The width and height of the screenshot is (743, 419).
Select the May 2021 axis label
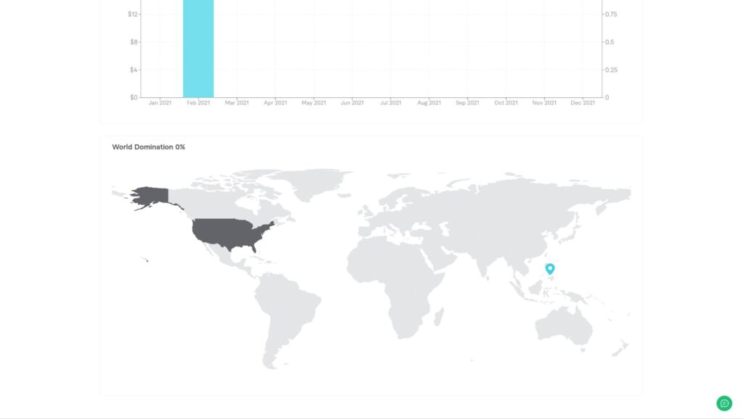(313, 103)
